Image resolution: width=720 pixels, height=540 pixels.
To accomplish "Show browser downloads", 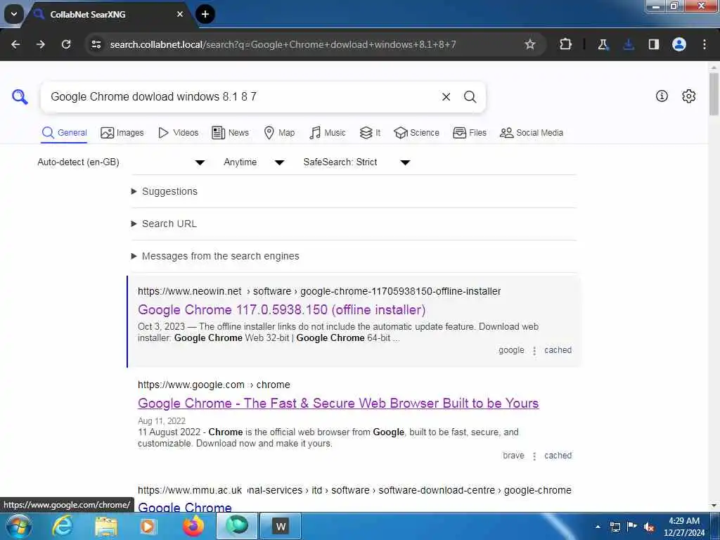I will pos(629,44).
